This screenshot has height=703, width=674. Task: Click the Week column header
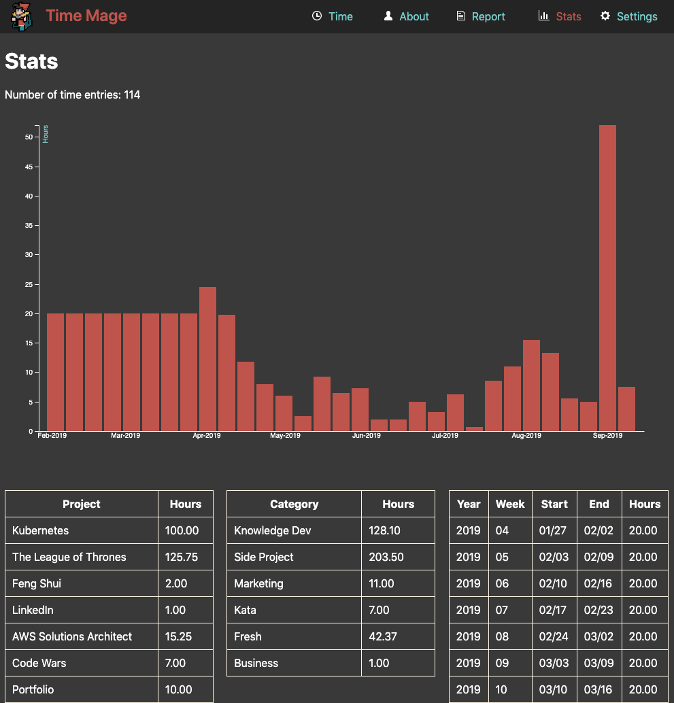[x=510, y=504]
